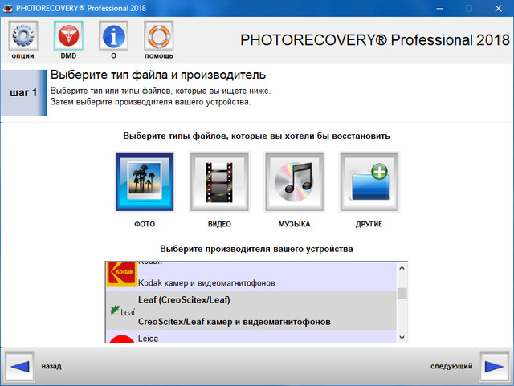Minimize the PHOTORECOVERY window

tap(439, 9)
